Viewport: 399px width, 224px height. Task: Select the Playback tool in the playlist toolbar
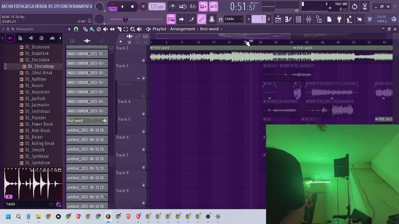pos(139,29)
